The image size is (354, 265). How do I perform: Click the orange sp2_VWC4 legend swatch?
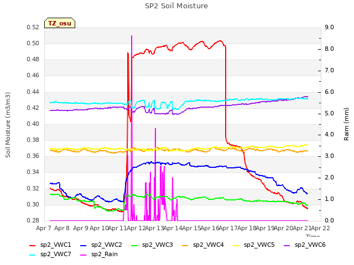pos(185,246)
